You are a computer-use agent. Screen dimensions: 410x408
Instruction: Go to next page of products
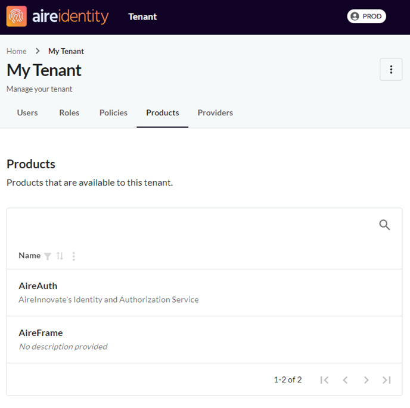(x=366, y=380)
